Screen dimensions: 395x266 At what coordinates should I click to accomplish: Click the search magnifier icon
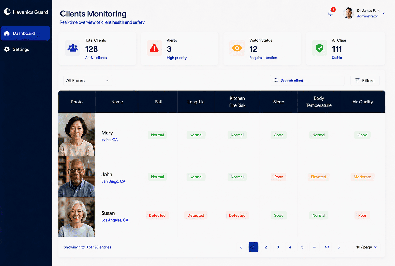click(x=276, y=80)
